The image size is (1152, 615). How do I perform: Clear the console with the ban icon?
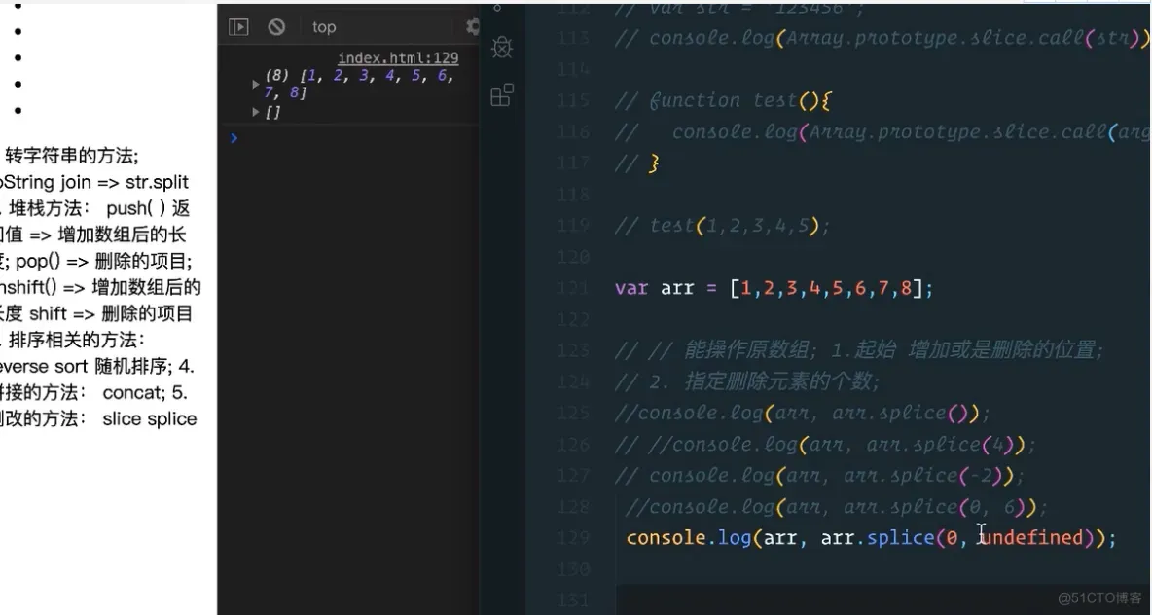click(x=276, y=27)
